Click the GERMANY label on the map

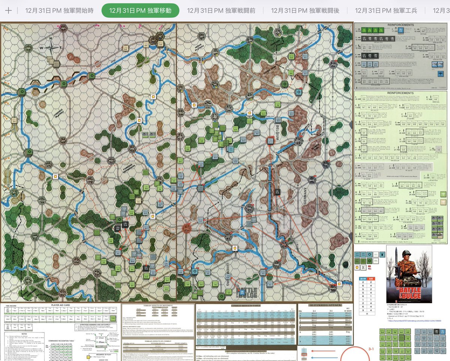[x=304, y=196]
